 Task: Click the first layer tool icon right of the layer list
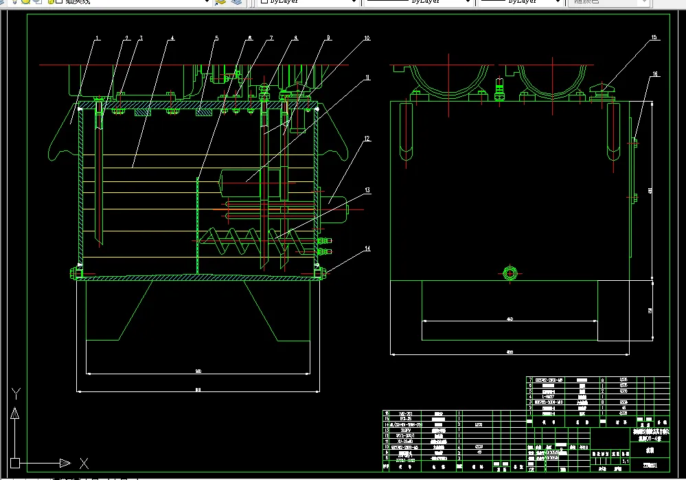click(221, 2)
